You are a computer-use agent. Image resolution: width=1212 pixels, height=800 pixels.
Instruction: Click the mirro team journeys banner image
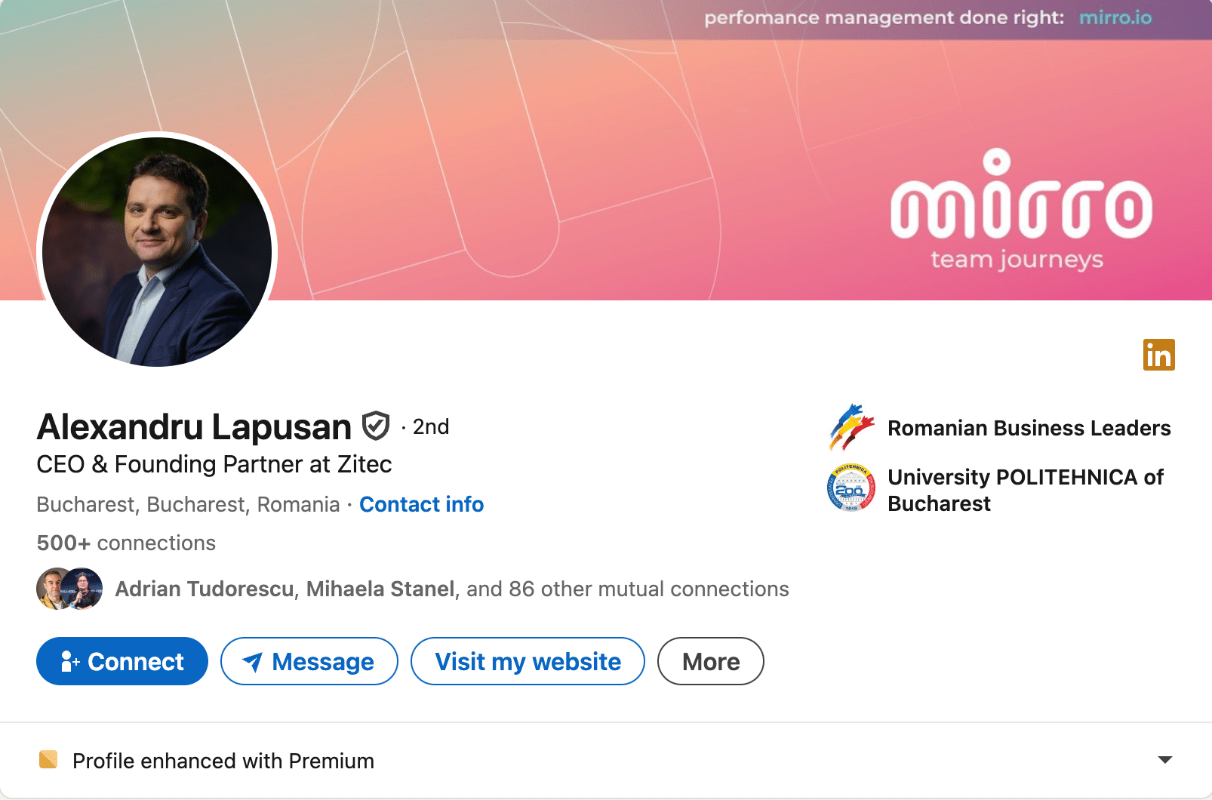click(x=1019, y=211)
